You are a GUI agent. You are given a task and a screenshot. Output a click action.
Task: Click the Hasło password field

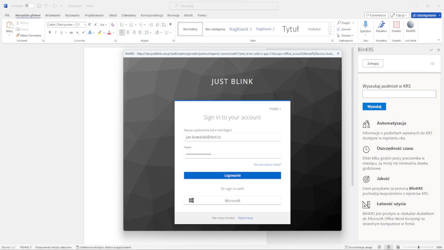(232, 154)
